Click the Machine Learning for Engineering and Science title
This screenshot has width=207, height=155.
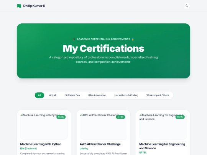point(162,146)
